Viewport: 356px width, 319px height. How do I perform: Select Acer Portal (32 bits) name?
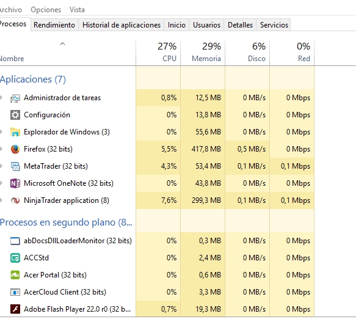[55, 275]
